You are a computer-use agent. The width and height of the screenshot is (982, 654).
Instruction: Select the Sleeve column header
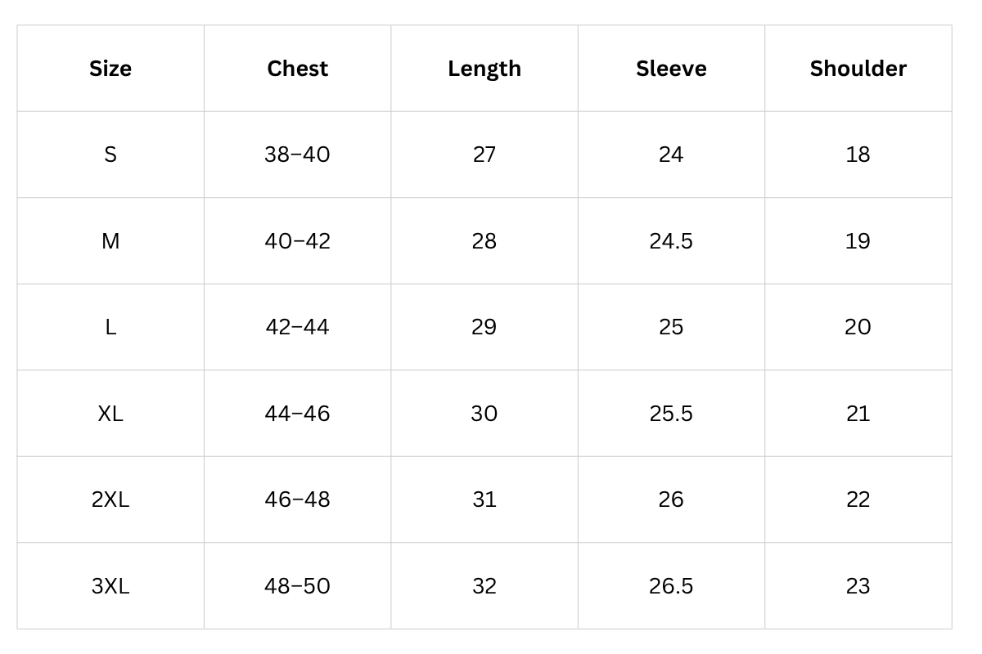pyautogui.click(x=671, y=69)
